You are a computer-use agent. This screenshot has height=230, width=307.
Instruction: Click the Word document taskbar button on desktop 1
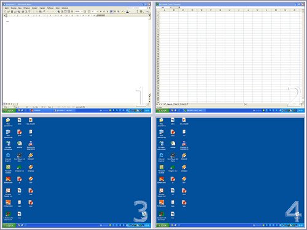pos(64,110)
